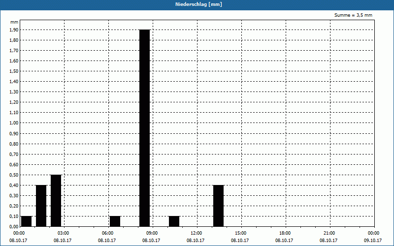Select the 0,10 mm bar after 10:00
This screenshot has height=246, width=394.
(174, 221)
